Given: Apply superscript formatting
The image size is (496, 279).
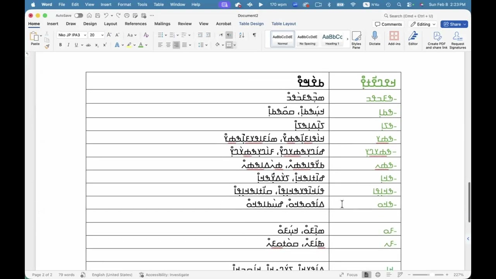Looking at the screenshot, I should click(105, 45).
